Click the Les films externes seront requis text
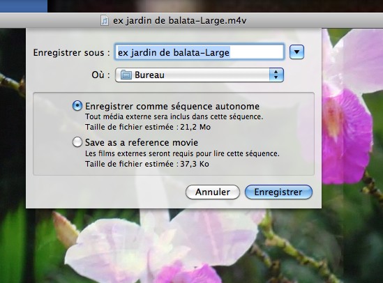Image resolution: width=383 pixels, height=283 pixels. pos(182,153)
